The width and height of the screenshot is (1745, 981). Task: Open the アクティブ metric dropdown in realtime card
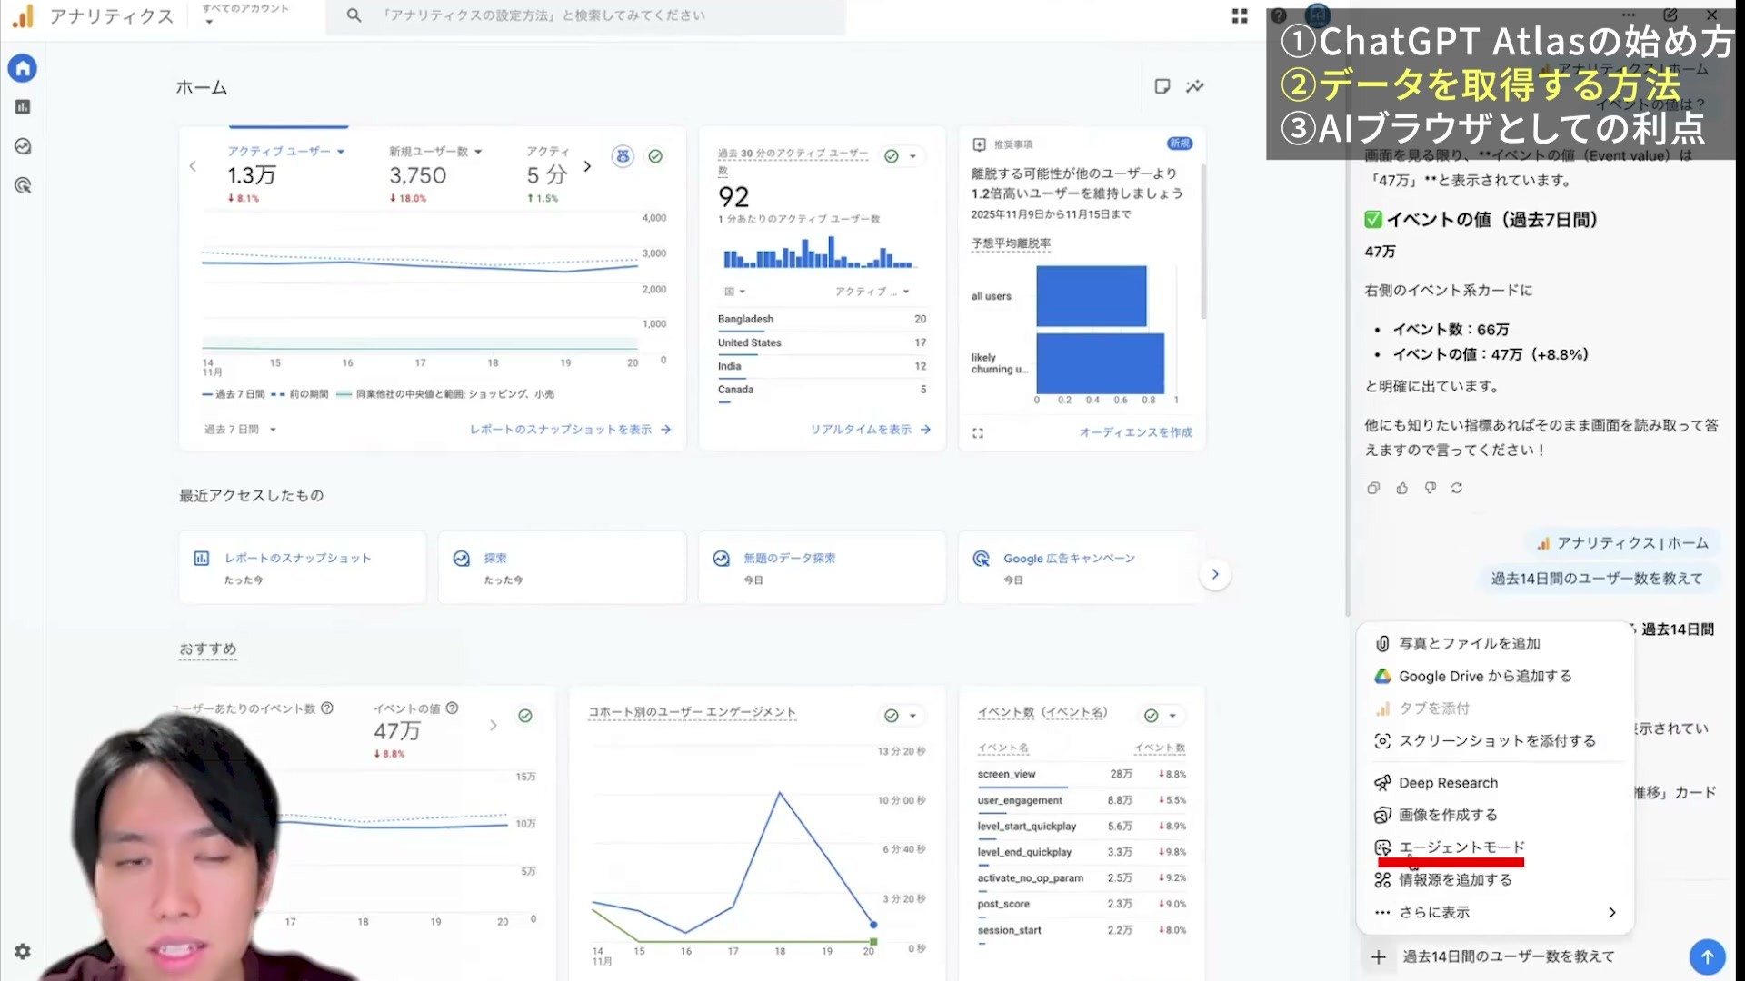click(x=872, y=292)
